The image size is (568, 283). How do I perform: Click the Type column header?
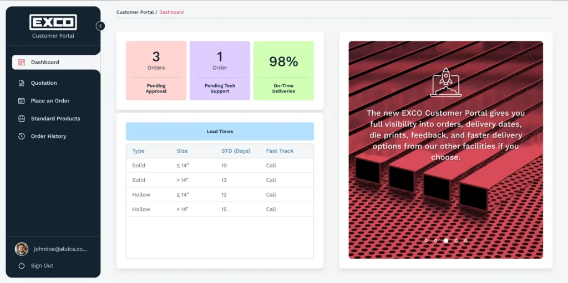[x=138, y=151]
